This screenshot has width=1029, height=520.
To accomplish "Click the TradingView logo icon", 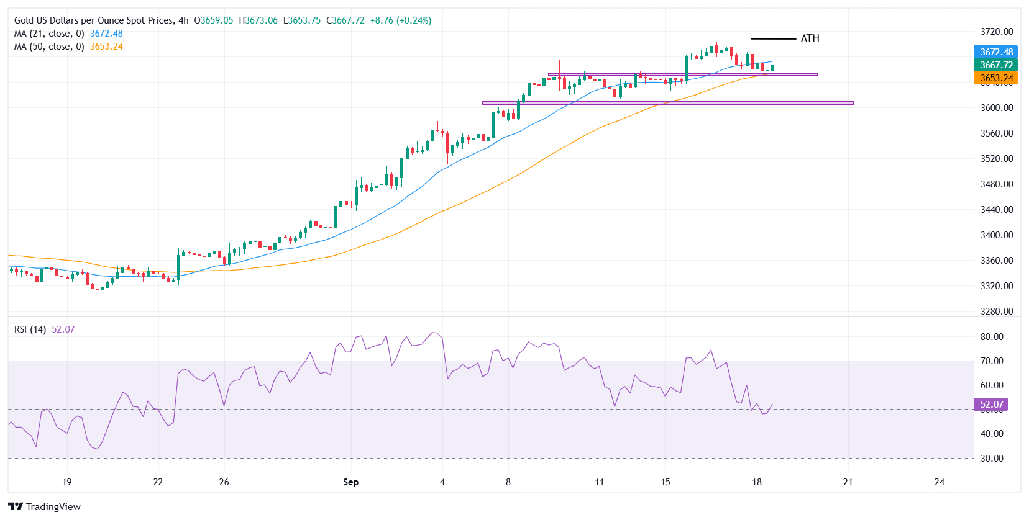I will coord(16,506).
